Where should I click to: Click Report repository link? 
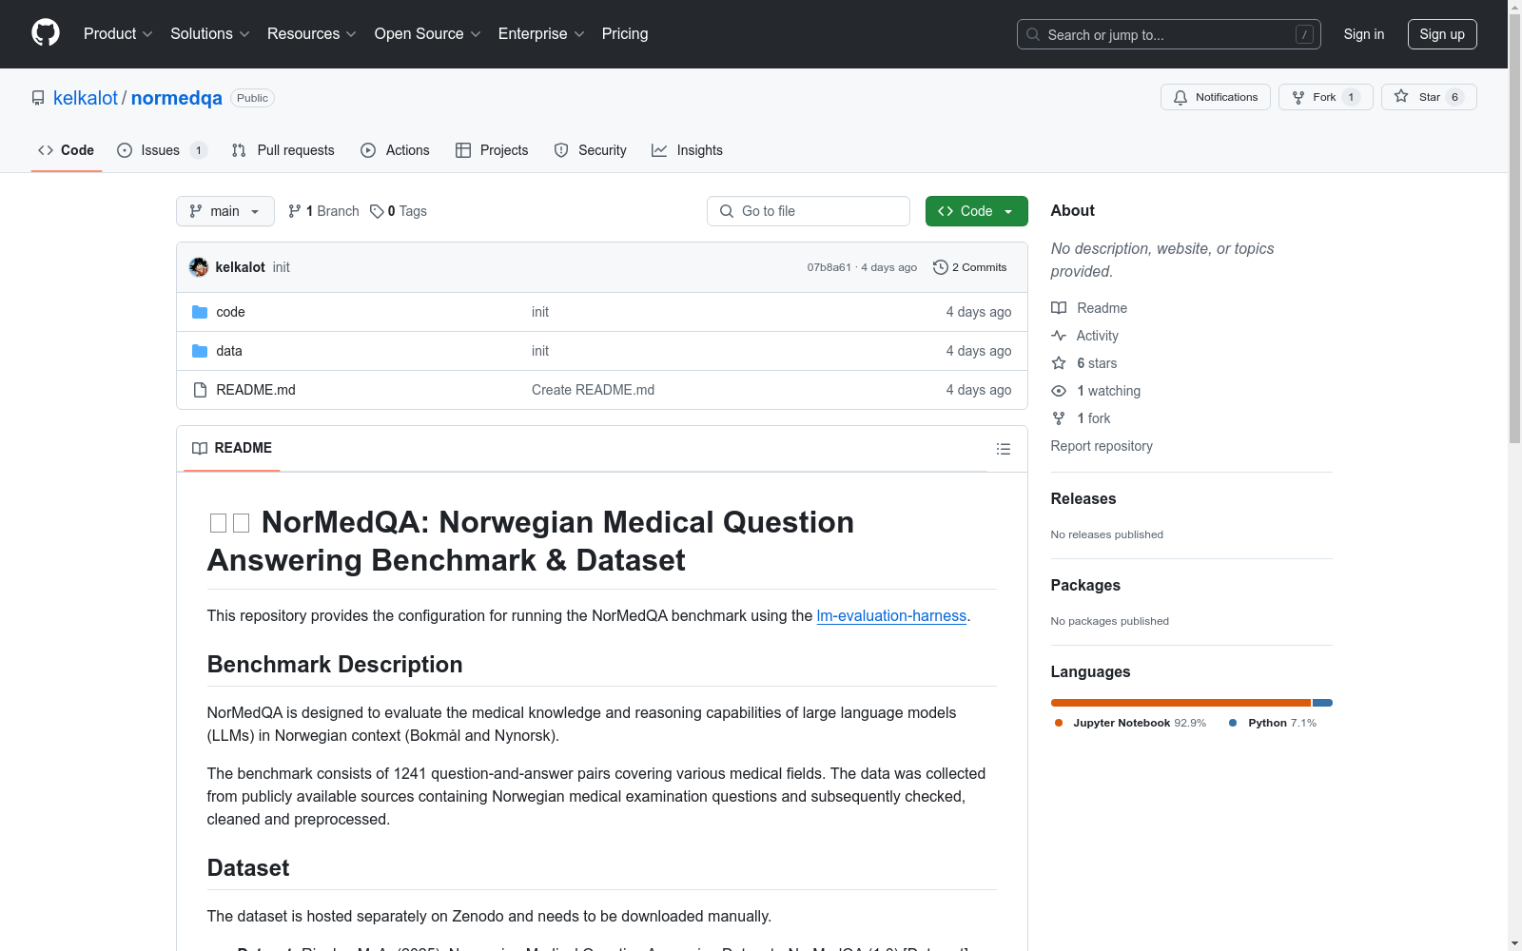coord(1102,446)
